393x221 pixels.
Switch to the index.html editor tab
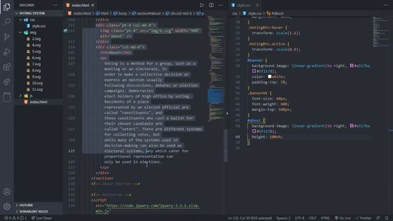click(x=80, y=5)
